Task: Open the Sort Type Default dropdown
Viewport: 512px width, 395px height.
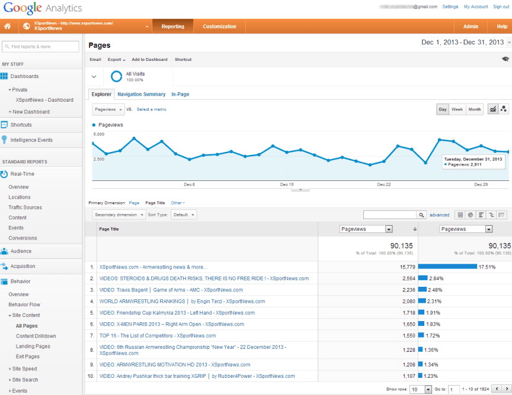Action: [x=184, y=215]
